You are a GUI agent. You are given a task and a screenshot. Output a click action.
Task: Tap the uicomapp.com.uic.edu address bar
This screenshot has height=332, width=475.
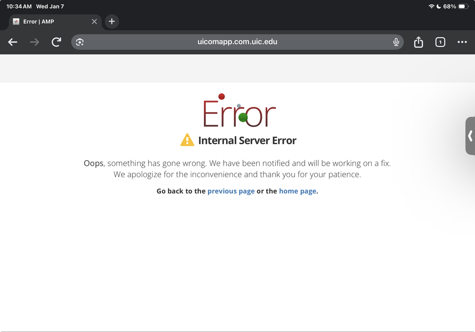coord(237,42)
